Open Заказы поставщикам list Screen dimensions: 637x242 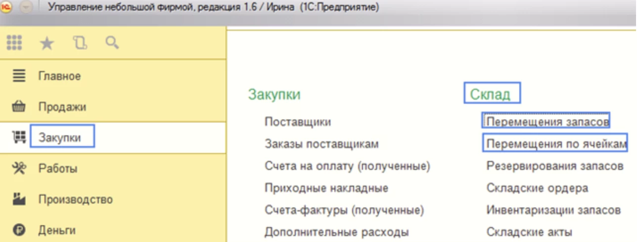(321, 144)
